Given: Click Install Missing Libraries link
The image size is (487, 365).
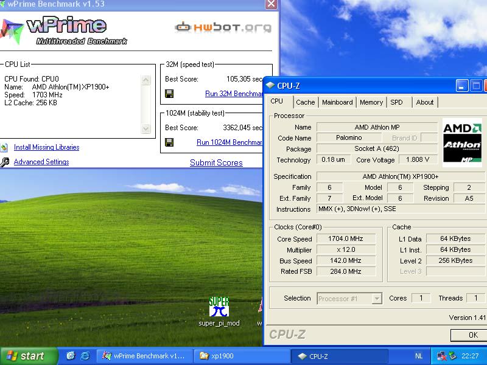Looking at the screenshot, I should click(x=47, y=147).
